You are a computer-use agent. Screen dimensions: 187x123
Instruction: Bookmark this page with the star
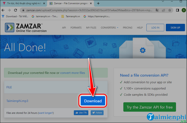pyautogui.click(x=169, y=10)
